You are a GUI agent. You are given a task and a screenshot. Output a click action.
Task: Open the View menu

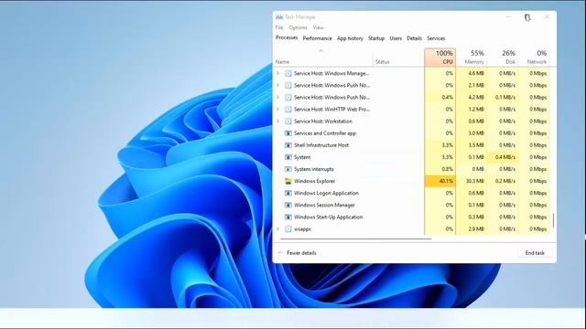click(318, 27)
